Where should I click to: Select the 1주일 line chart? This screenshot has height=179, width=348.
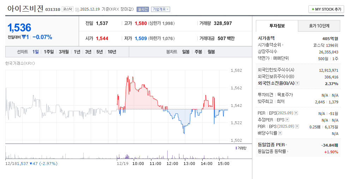pos(49,52)
